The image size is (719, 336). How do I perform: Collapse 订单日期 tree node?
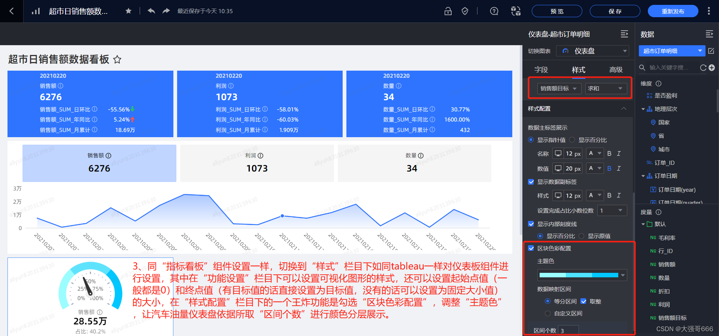click(x=643, y=176)
